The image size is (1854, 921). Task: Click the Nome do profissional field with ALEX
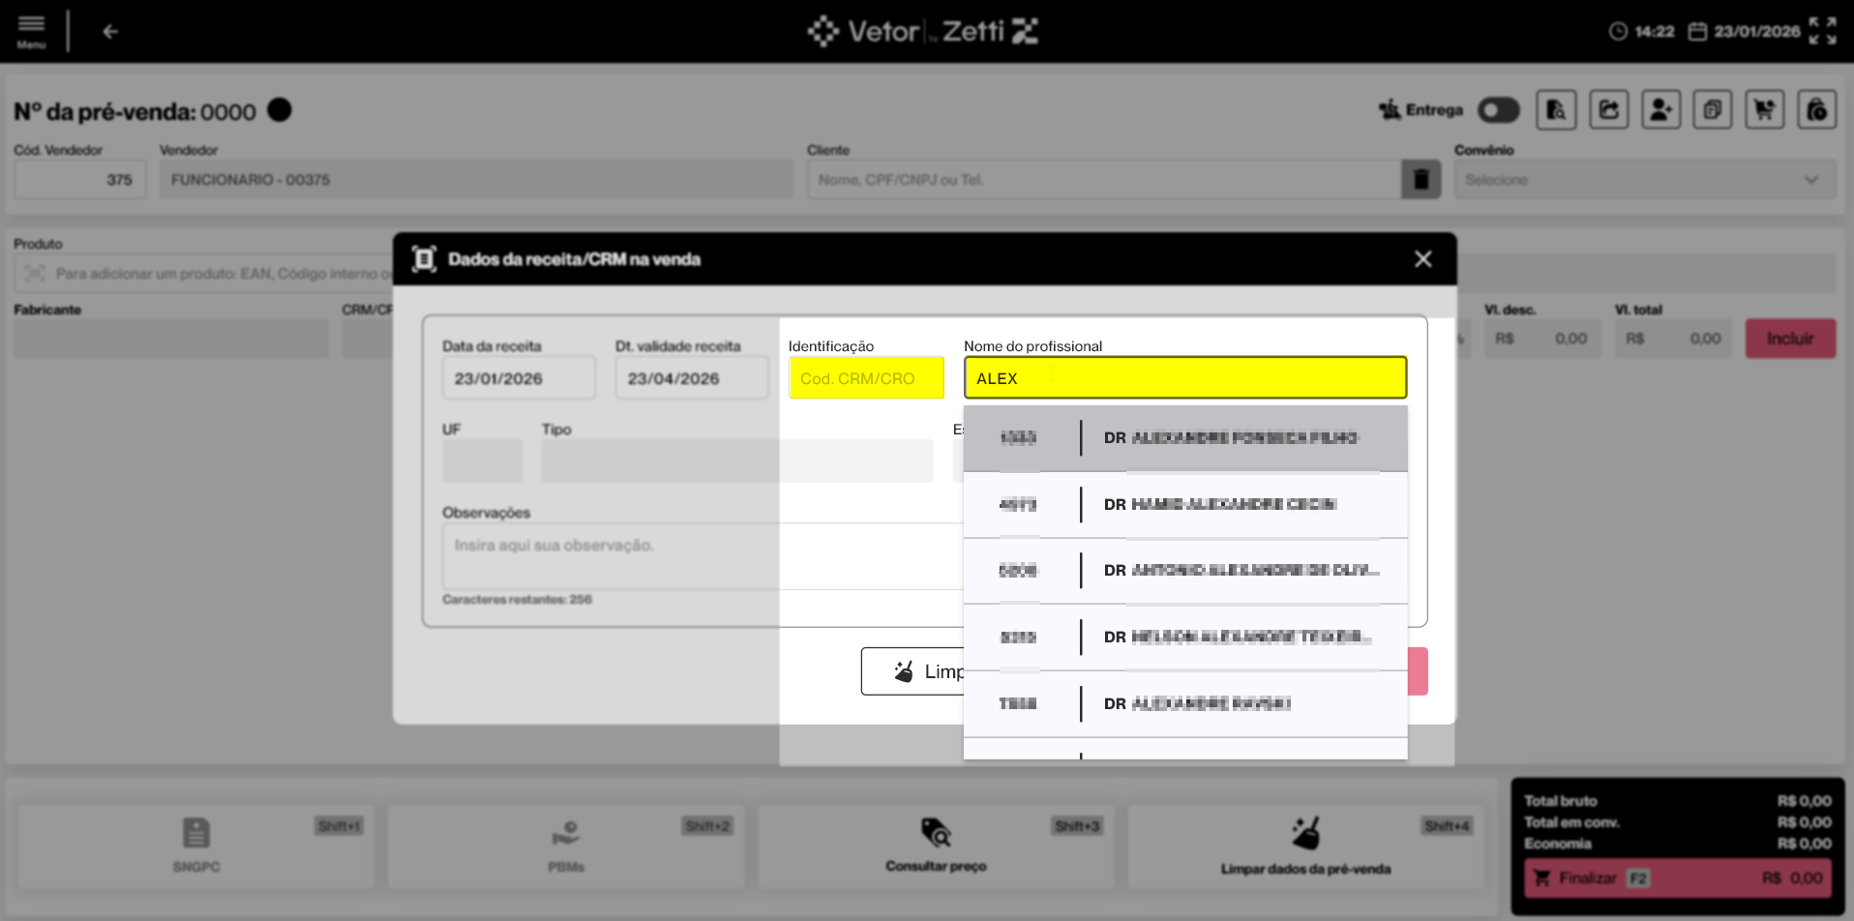tap(1185, 378)
